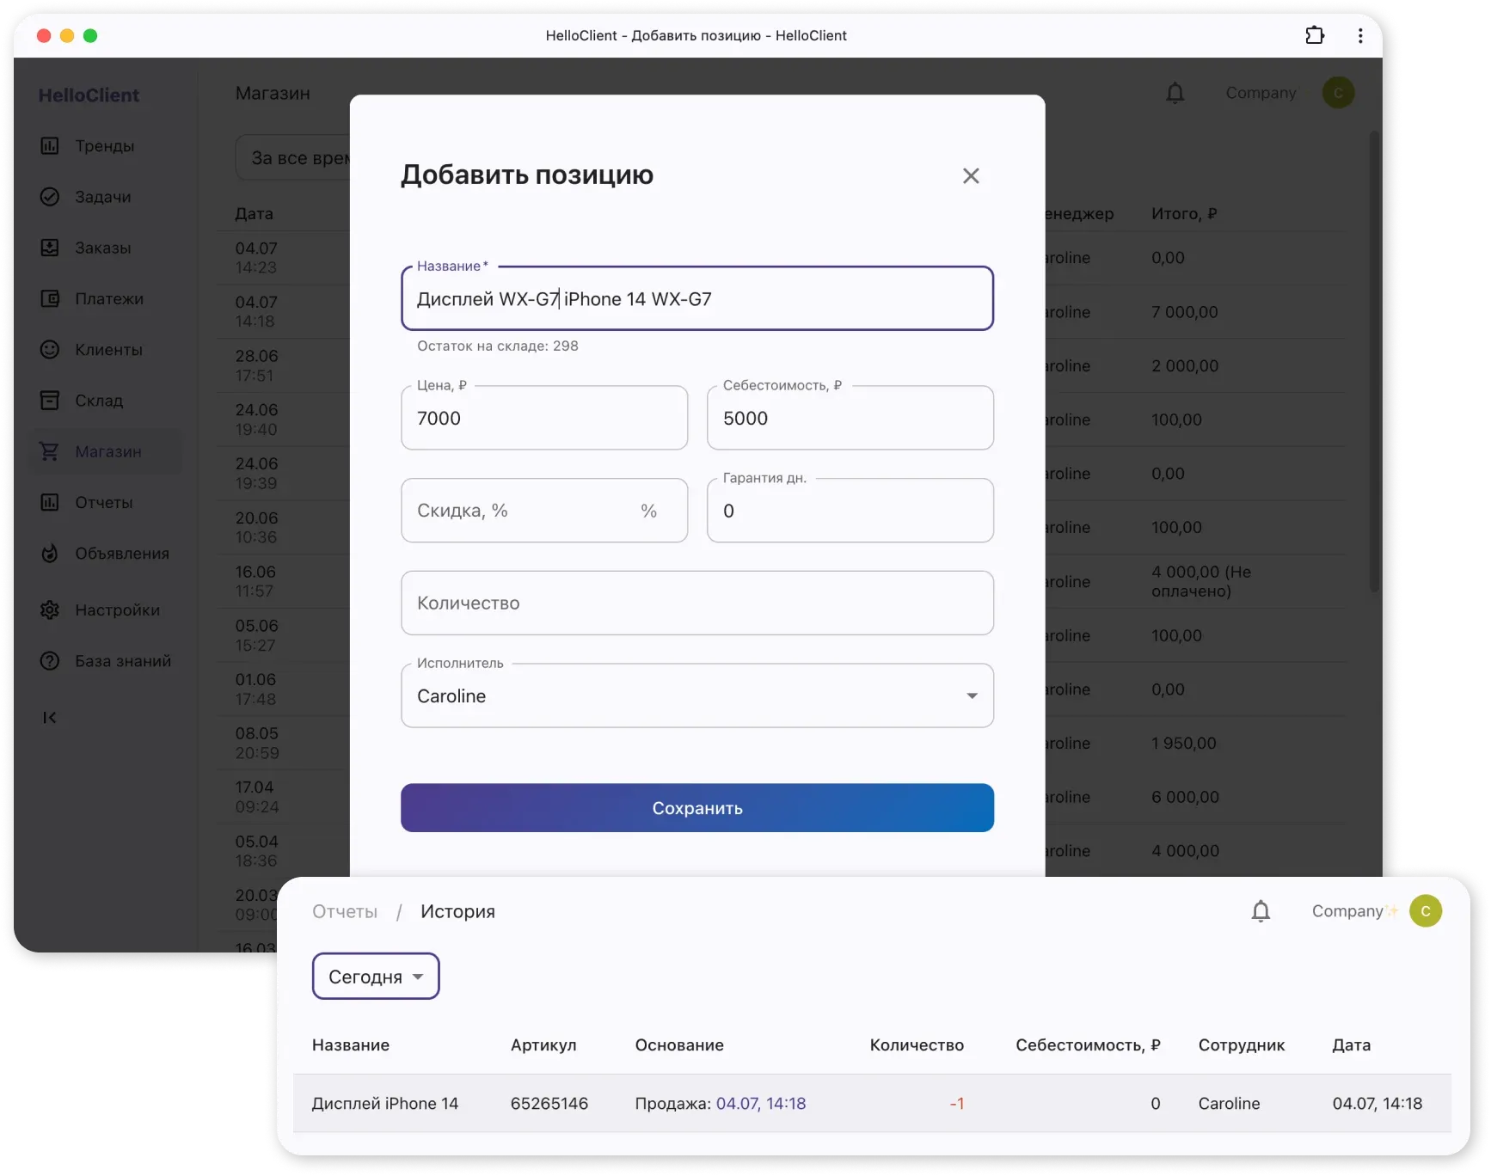Focus the Количество input field
Image resolution: width=1491 pixels, height=1176 pixels.
pos(696,603)
